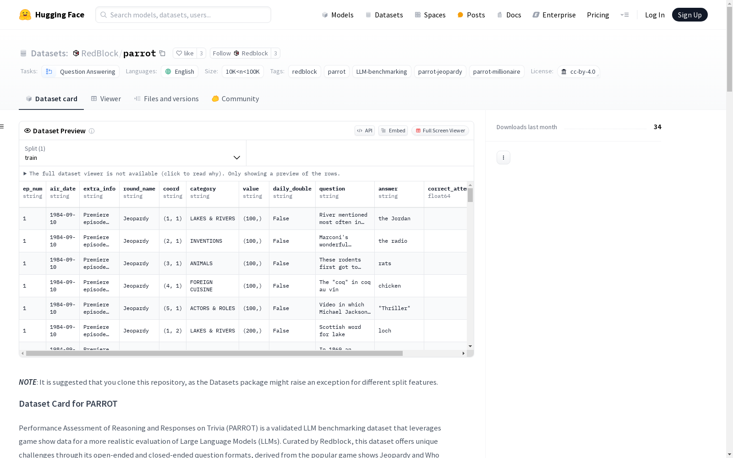Image resolution: width=733 pixels, height=458 pixels.
Task: Click the "Thriller" answer cell
Action: [x=399, y=309]
